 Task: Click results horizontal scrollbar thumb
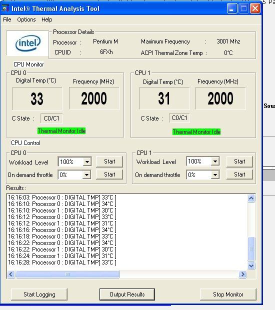pos(67,274)
